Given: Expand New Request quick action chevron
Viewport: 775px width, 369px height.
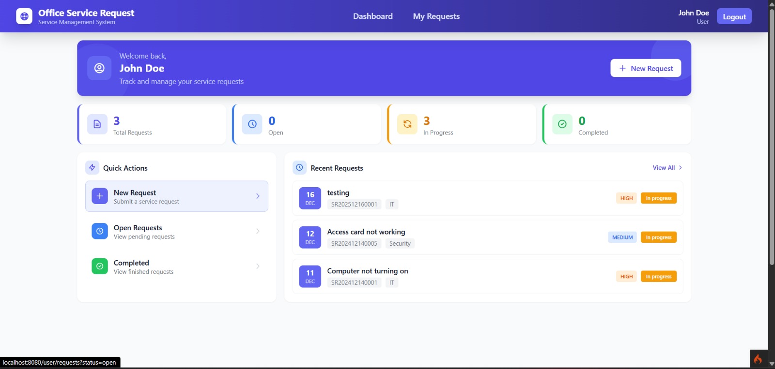Looking at the screenshot, I should pyautogui.click(x=258, y=196).
